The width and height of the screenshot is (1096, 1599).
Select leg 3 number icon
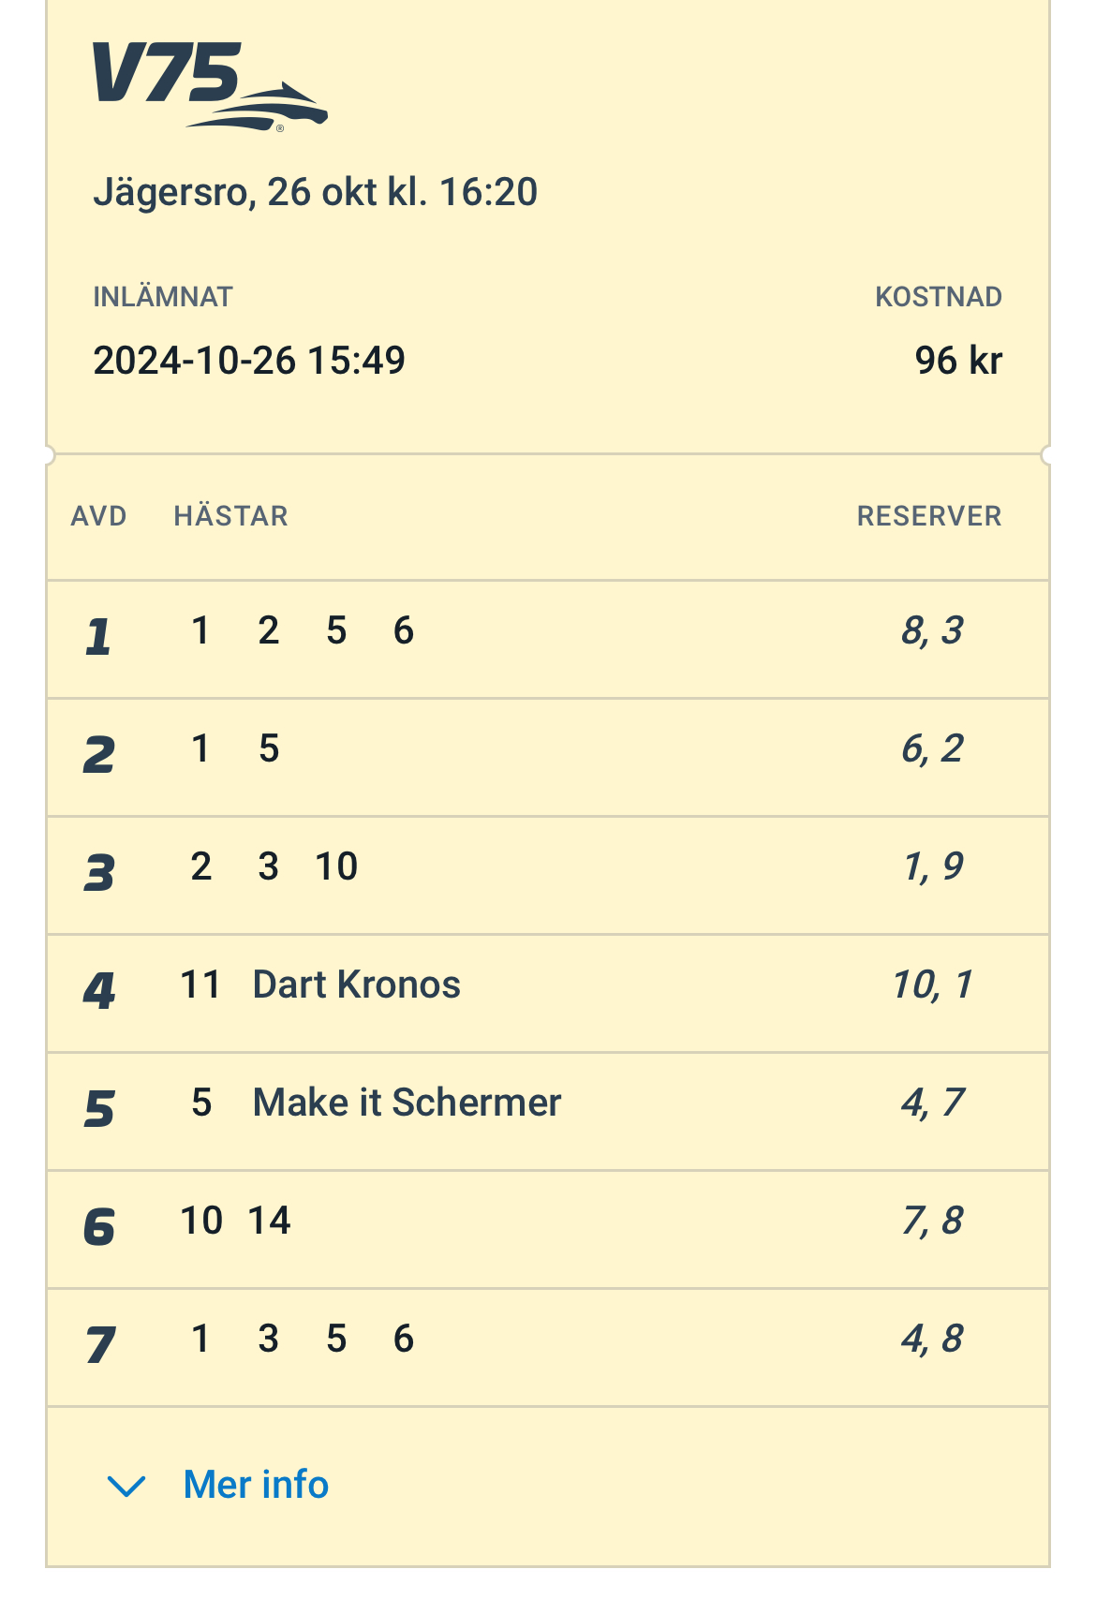pos(98,873)
